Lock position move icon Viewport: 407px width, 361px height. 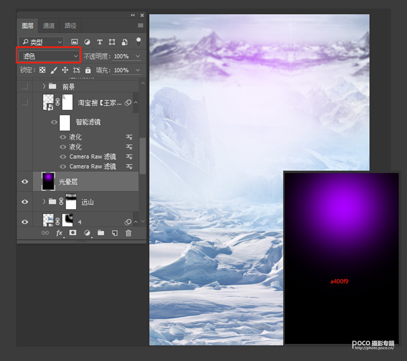[x=65, y=70]
